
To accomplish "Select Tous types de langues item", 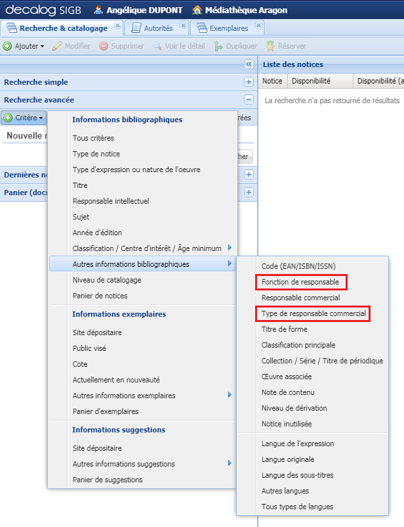I will point(312,507).
